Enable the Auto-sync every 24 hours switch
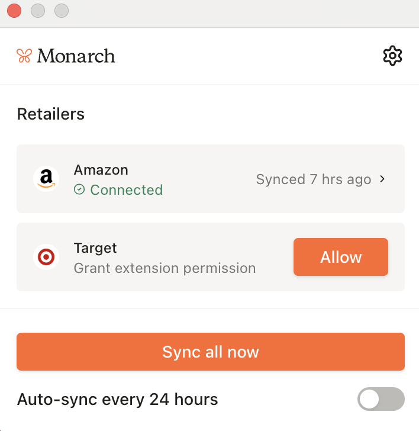The image size is (419, 431). click(x=381, y=399)
